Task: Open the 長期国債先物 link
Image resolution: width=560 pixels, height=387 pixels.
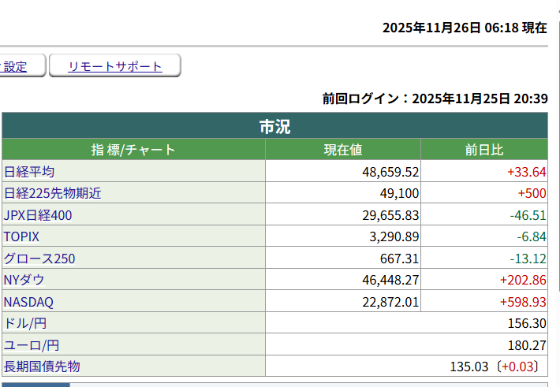Action: [x=42, y=367]
